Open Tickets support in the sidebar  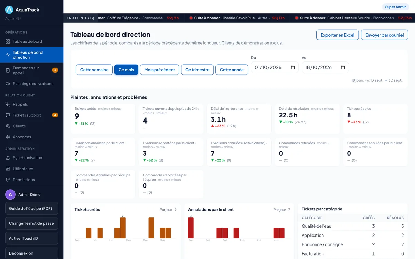(31, 115)
